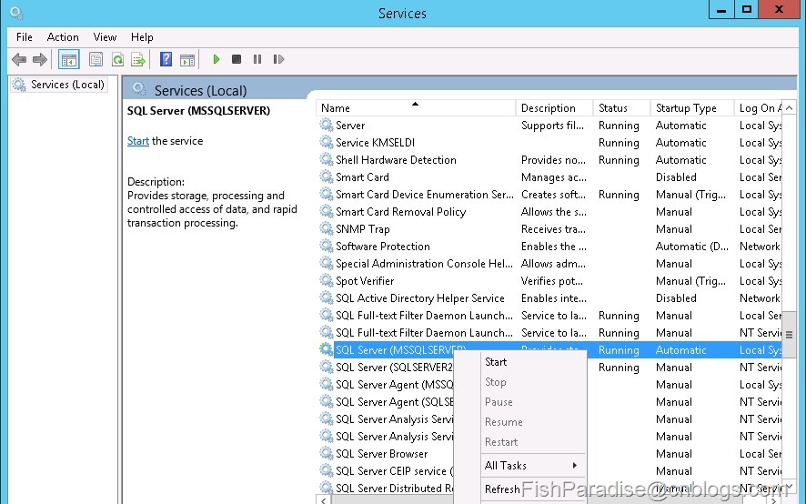Open the Properties toolbar icon

click(x=96, y=60)
